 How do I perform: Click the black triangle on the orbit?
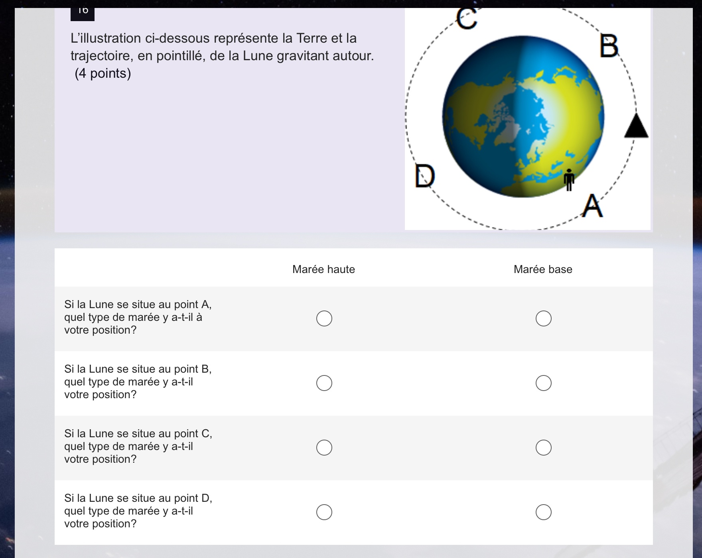coord(636,126)
